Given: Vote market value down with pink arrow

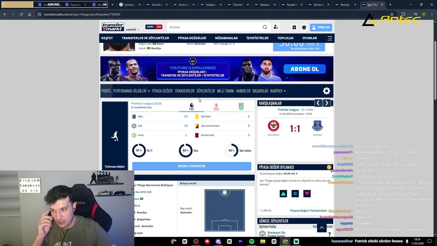Looking at the screenshot, I should pyautogui.click(x=307, y=194).
